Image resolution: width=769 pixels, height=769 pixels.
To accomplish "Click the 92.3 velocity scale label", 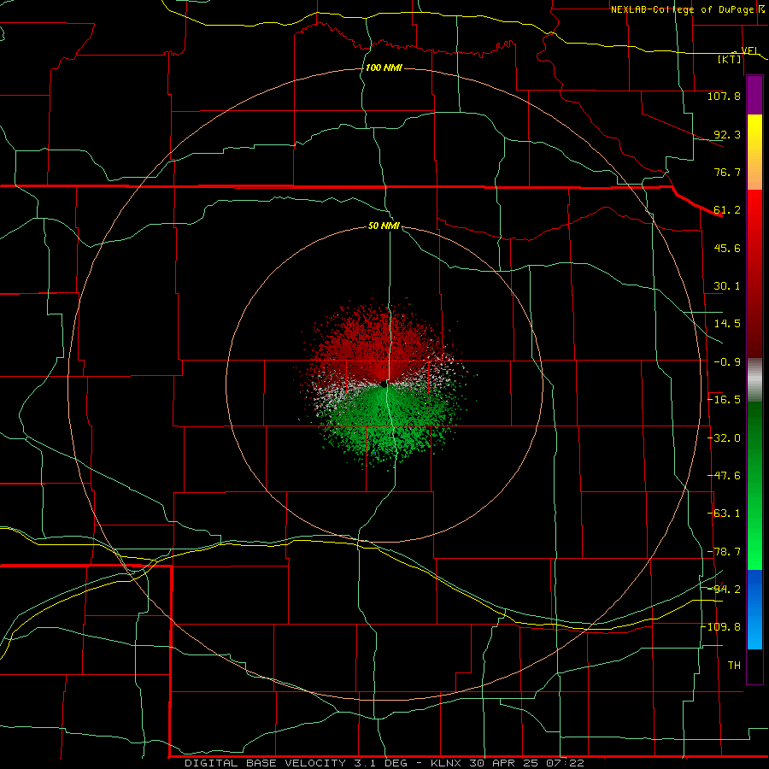I will pyautogui.click(x=727, y=134).
